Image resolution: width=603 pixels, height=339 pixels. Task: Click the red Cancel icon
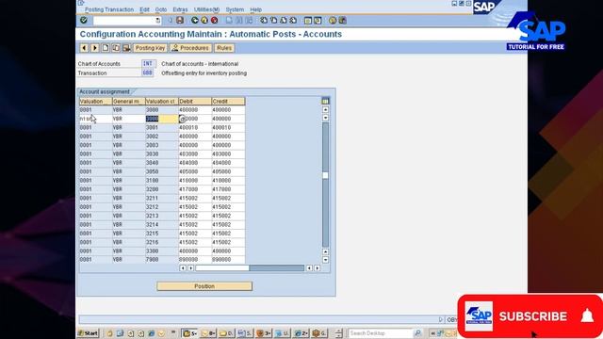(214, 21)
